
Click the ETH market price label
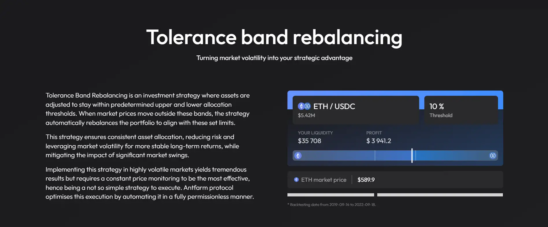(x=324, y=180)
